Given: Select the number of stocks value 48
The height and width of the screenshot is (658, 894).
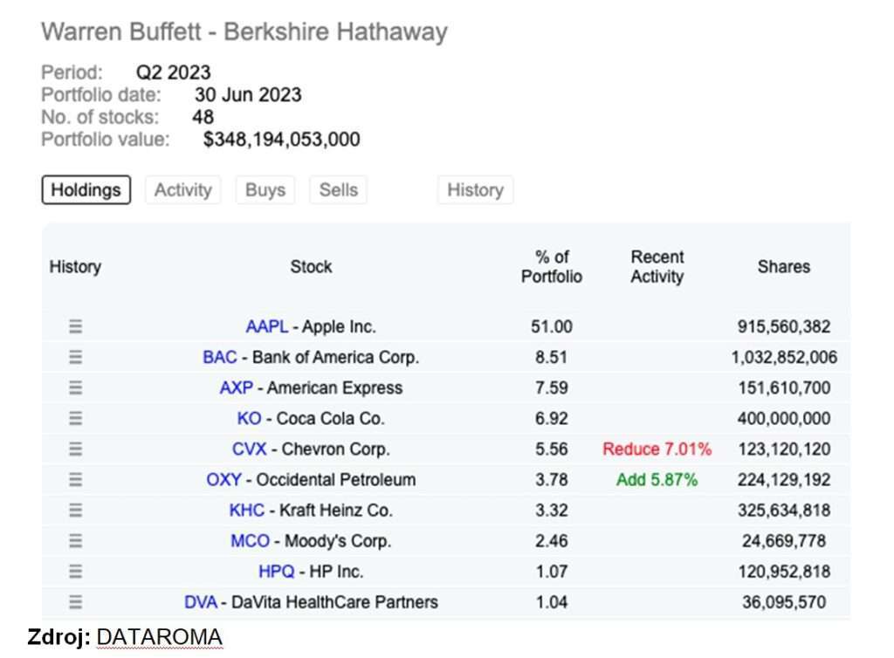Looking at the screenshot, I should [203, 117].
